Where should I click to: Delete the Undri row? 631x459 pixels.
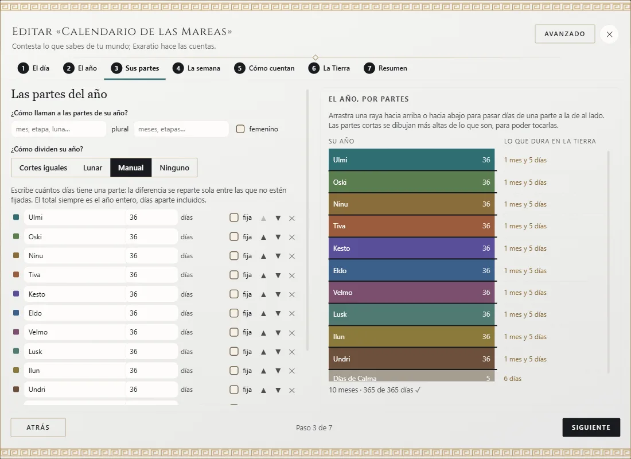pyautogui.click(x=292, y=390)
